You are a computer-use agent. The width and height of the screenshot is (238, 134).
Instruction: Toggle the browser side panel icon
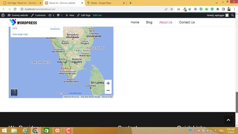223,9
